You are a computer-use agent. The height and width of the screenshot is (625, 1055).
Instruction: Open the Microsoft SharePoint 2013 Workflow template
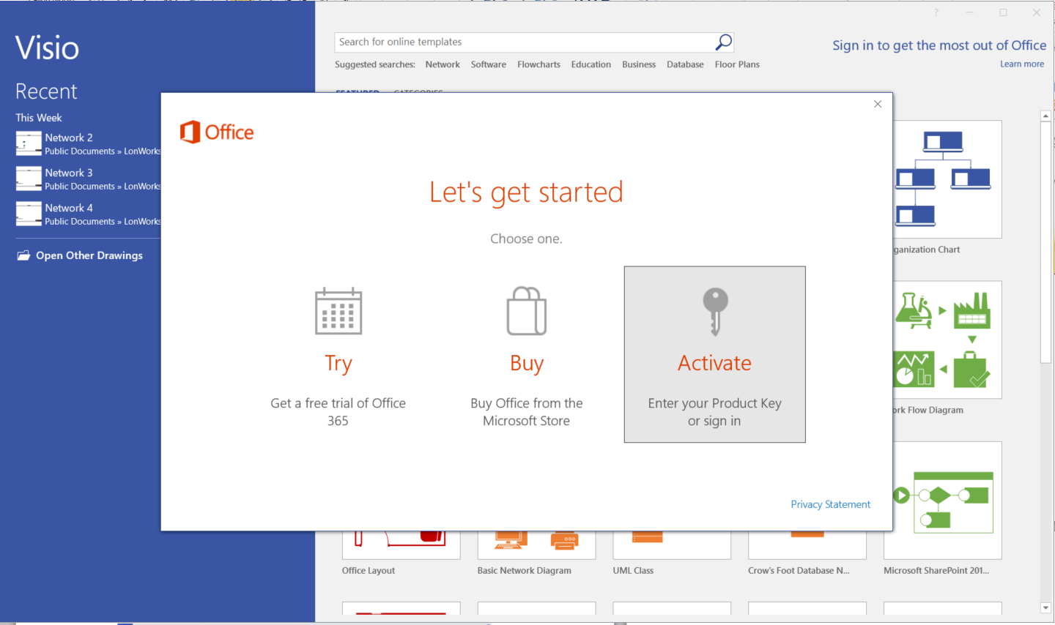coord(943,501)
